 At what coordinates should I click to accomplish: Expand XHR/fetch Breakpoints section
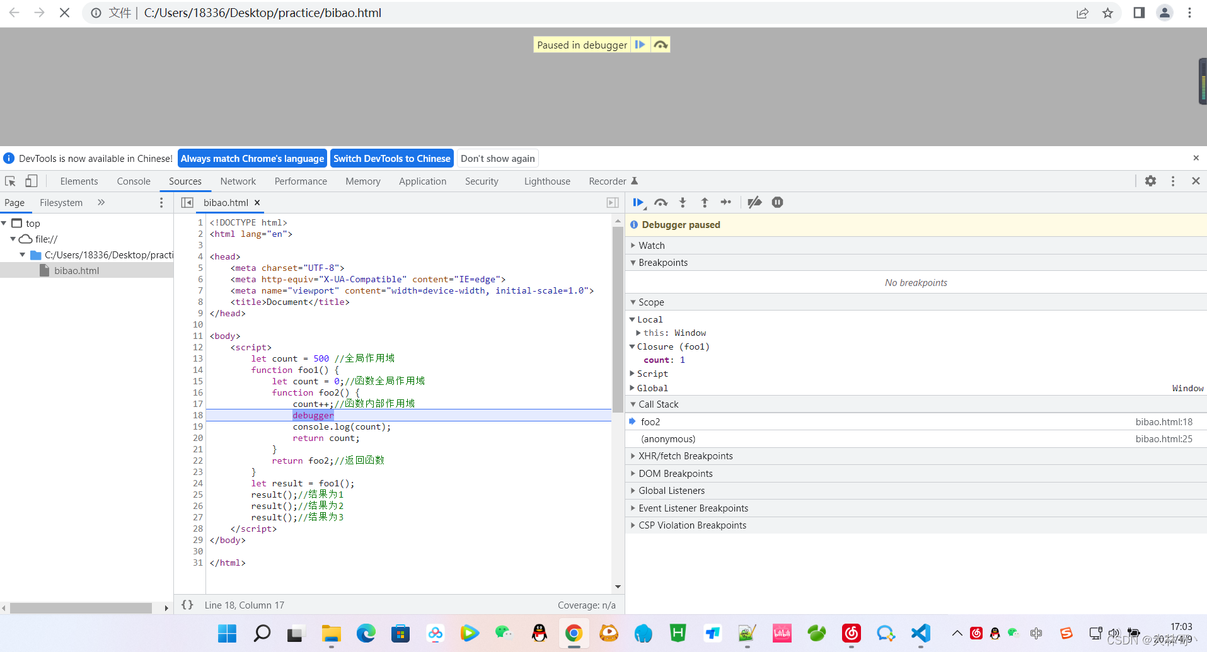tap(916, 456)
